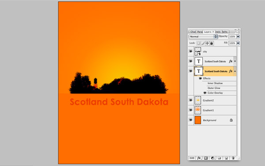Screen dimensions: 265x166
Task: Hide the Background layer
Action: tap(191, 120)
